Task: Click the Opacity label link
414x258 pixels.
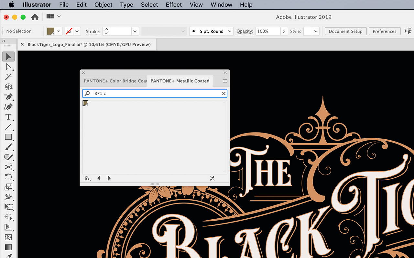Action: pos(245,31)
